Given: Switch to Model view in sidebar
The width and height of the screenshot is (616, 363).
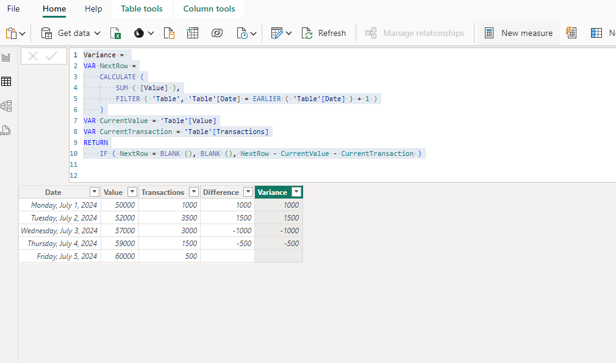Looking at the screenshot, I should point(6,106).
